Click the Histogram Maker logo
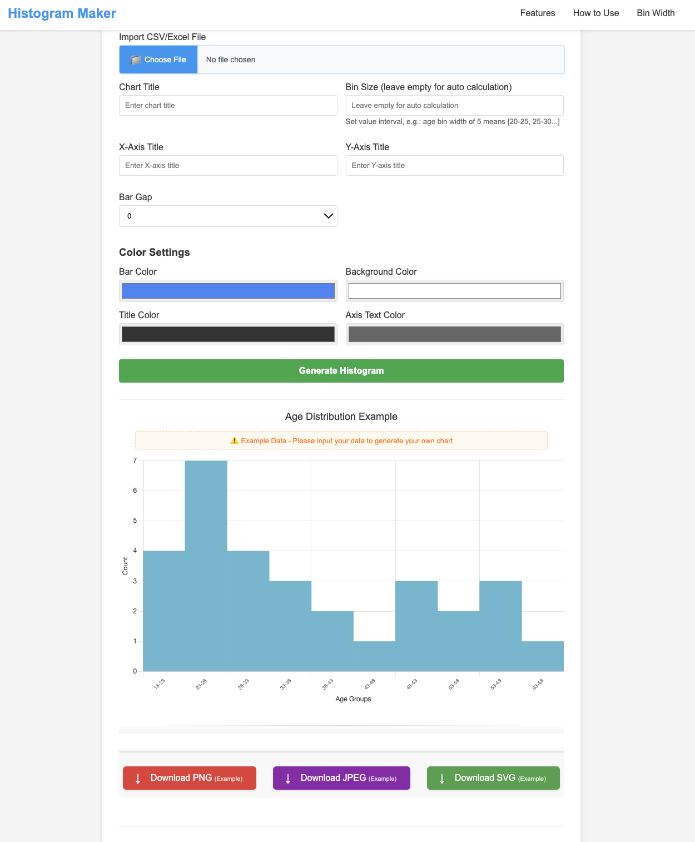This screenshot has height=842, width=695. click(61, 13)
